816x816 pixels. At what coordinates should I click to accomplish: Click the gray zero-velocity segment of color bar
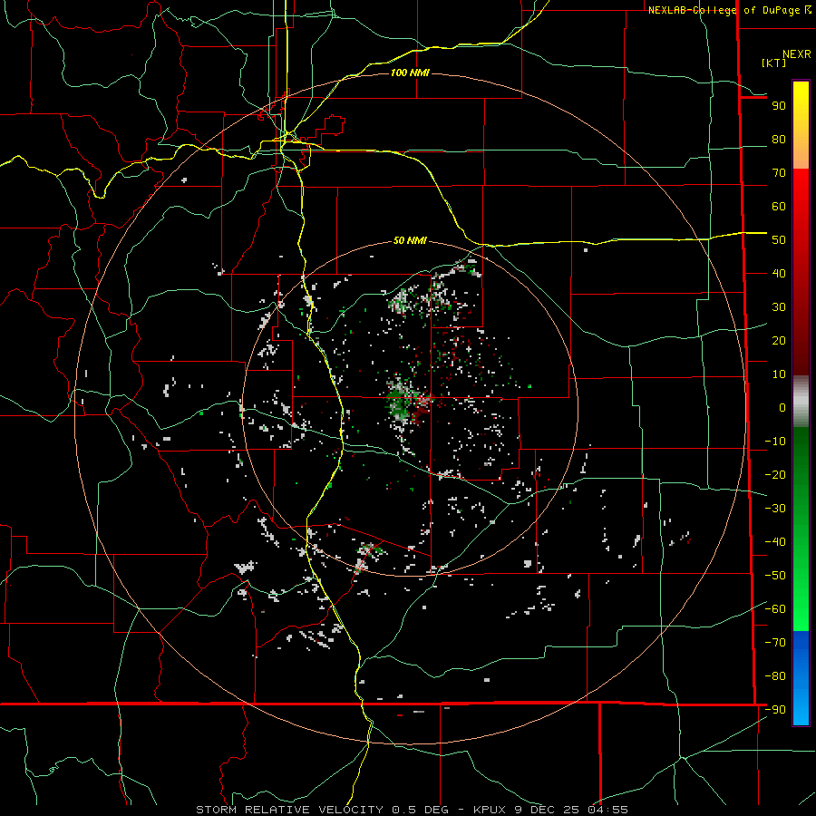(801, 402)
